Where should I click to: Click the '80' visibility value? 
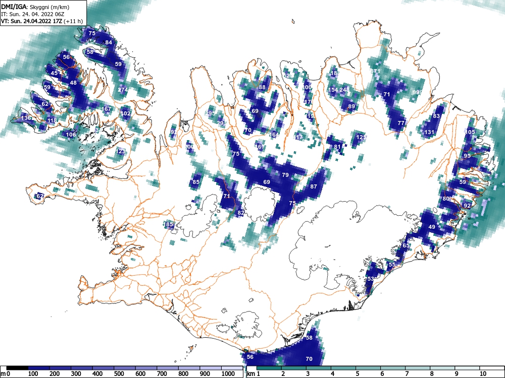[446, 198]
